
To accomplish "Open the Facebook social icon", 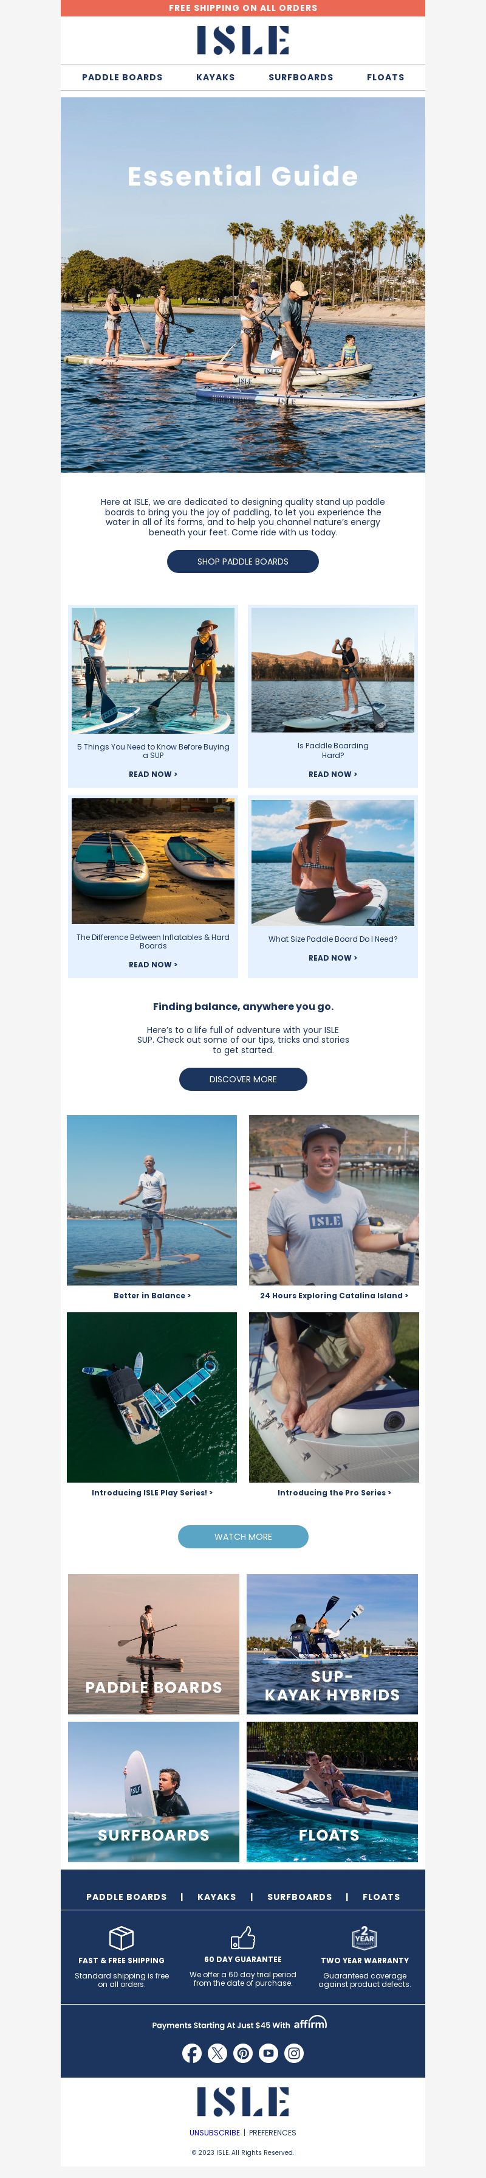I will click(191, 2053).
